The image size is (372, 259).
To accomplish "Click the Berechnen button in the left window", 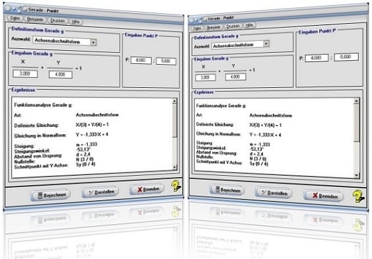I will coord(51,195).
